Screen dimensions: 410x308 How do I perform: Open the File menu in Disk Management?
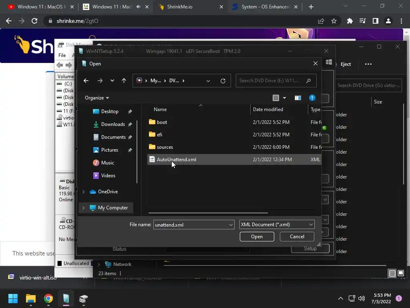pyautogui.click(x=62, y=55)
